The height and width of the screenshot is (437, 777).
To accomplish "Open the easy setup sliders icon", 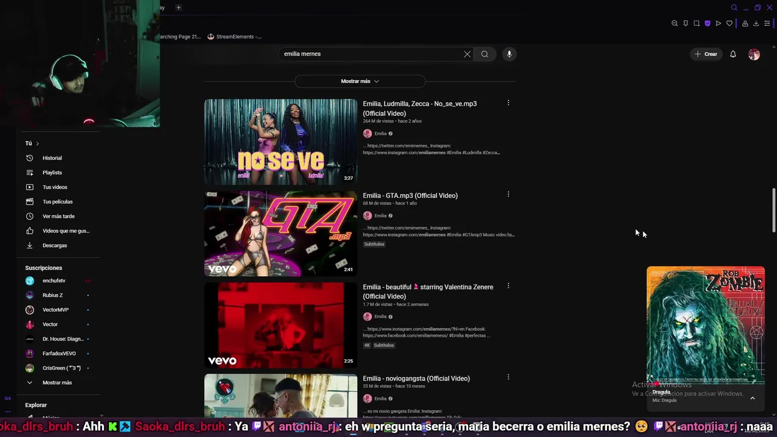I will pos(767,24).
